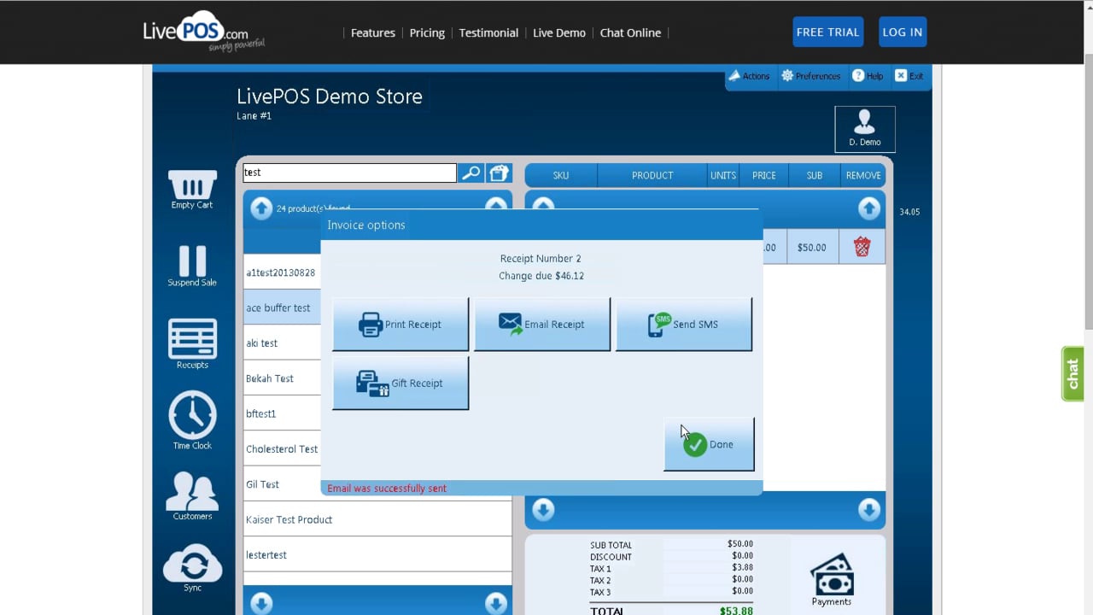Image resolution: width=1093 pixels, height=615 pixels.
Task: Select 'a1test20130828' in the product list
Action: [283, 272]
